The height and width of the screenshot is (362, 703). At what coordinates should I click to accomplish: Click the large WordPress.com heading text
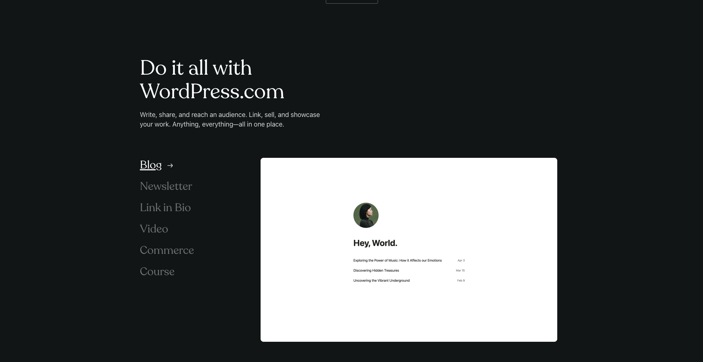pyautogui.click(x=212, y=91)
